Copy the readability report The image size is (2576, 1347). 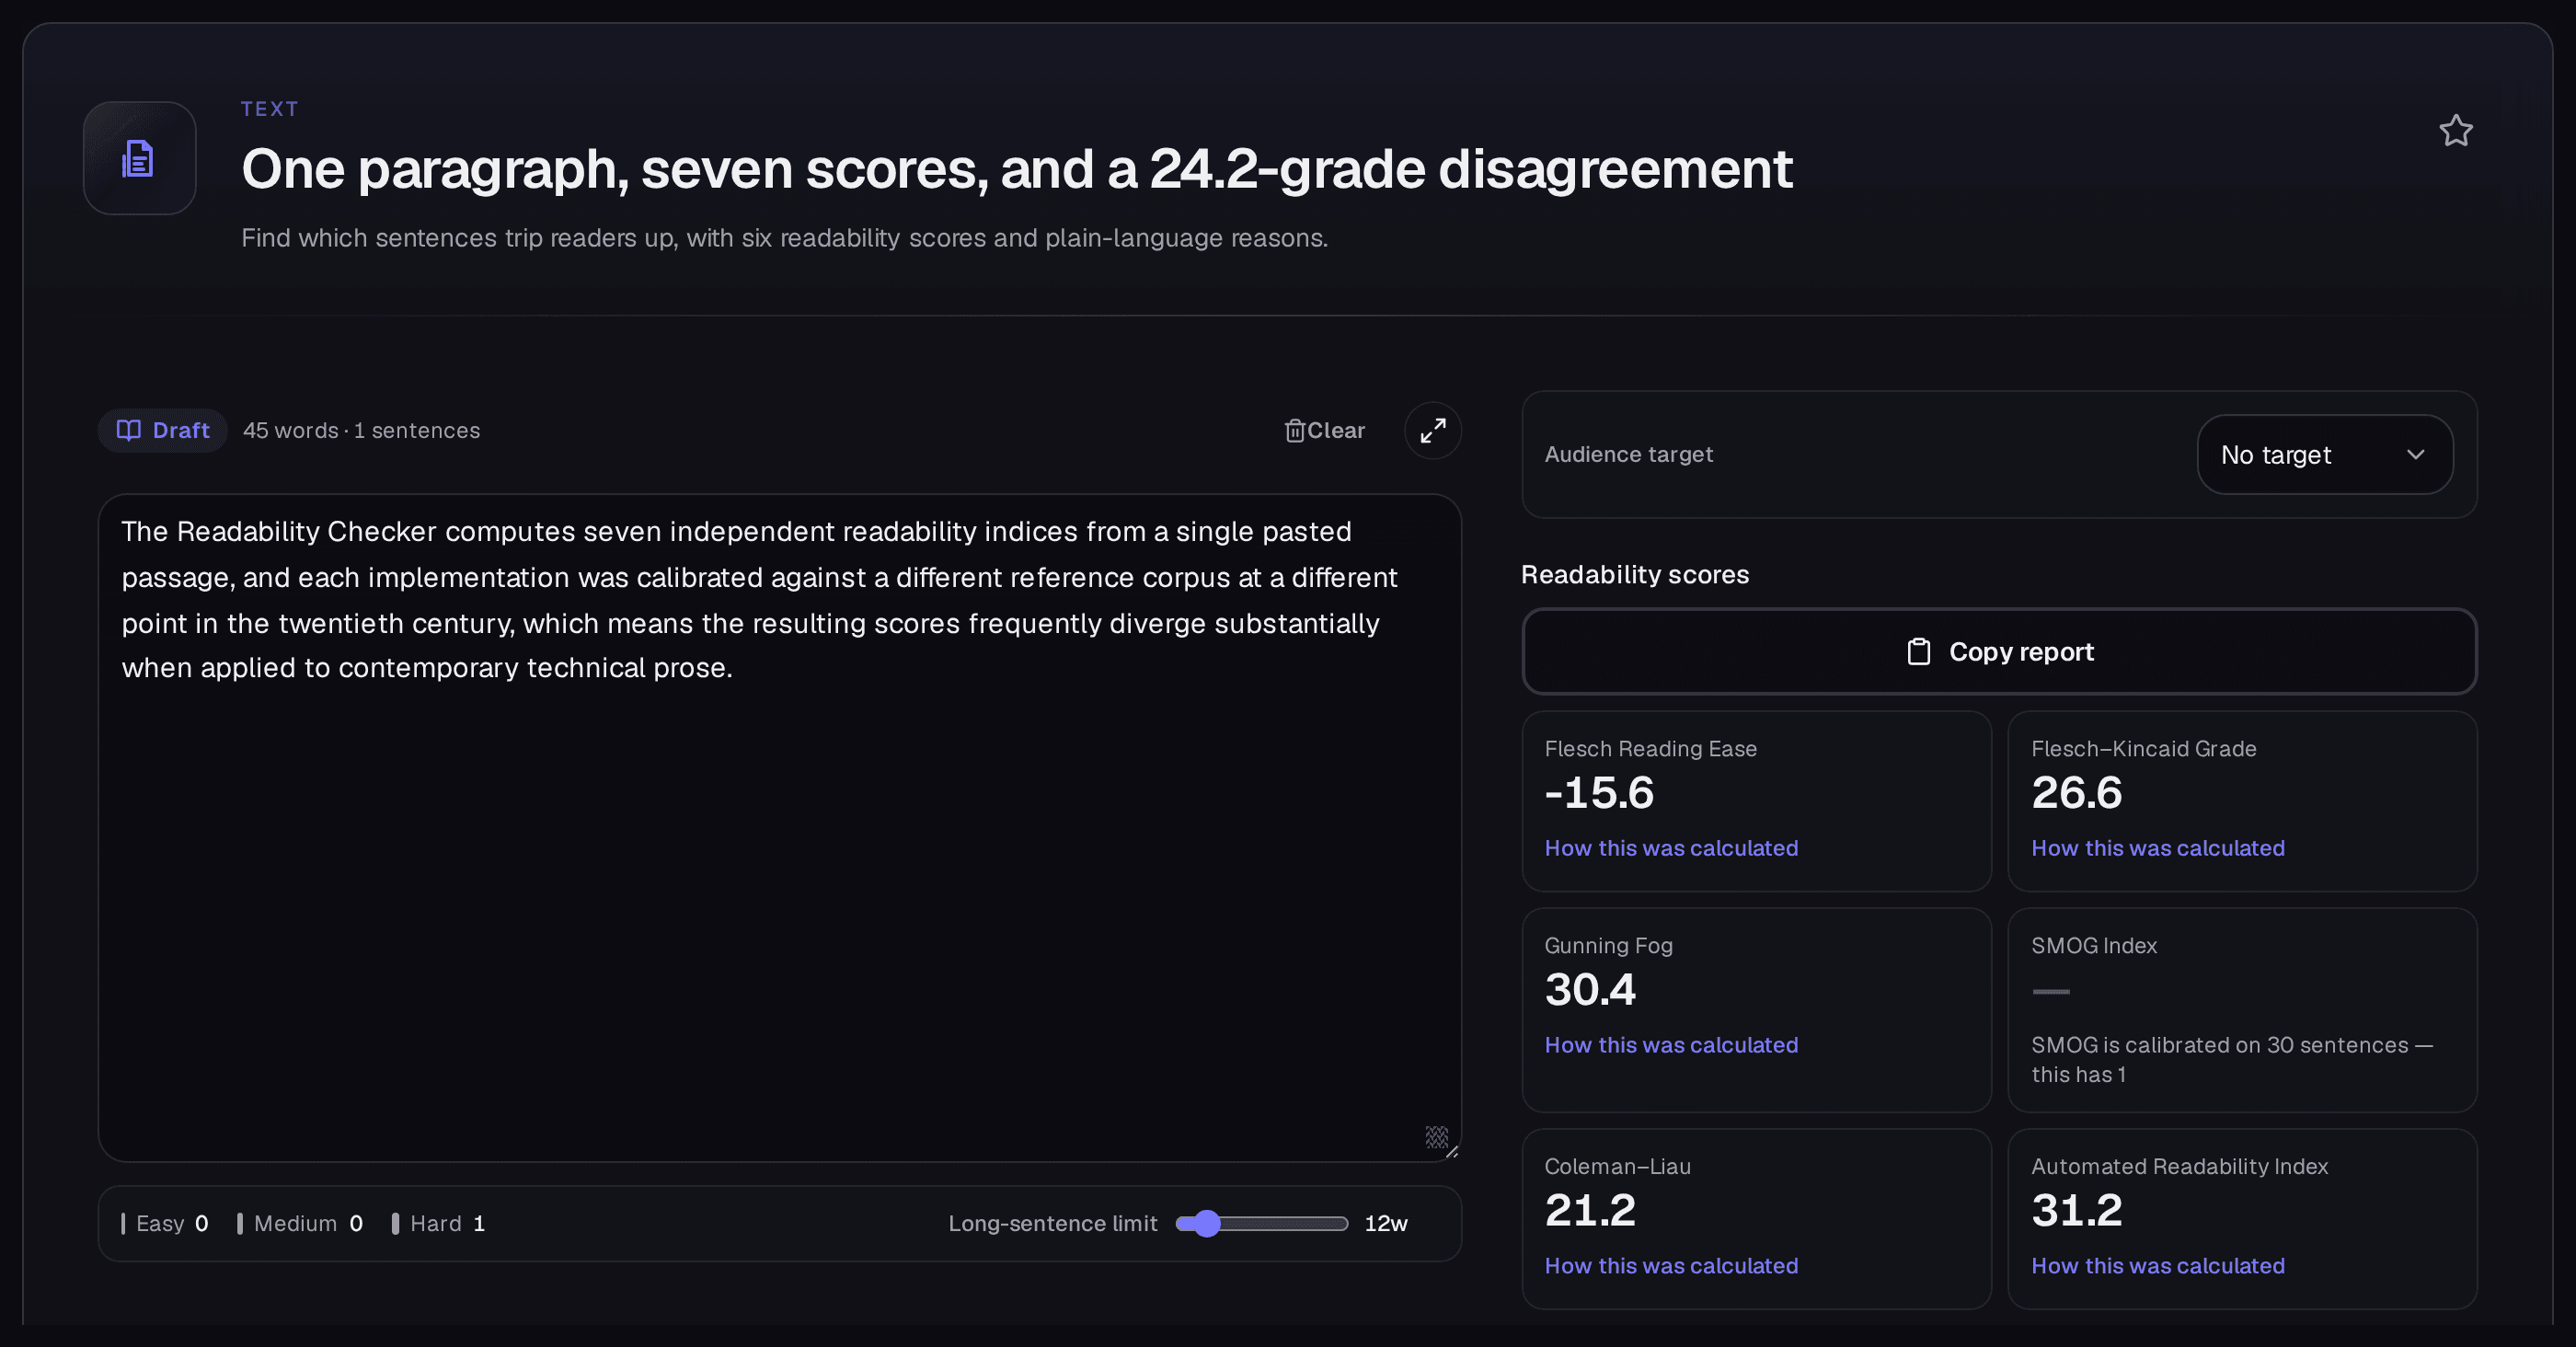point(1998,652)
